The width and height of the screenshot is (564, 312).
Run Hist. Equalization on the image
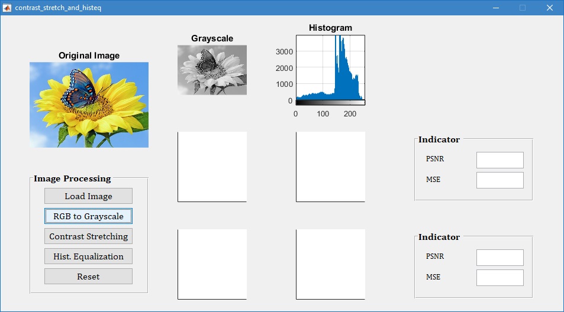point(88,256)
